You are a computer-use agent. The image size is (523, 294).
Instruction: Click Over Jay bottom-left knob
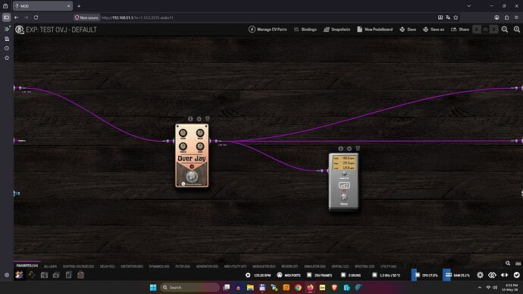click(x=183, y=146)
